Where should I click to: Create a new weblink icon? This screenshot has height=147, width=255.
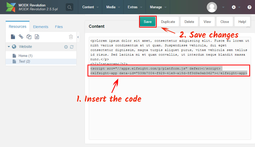tap(21, 37)
